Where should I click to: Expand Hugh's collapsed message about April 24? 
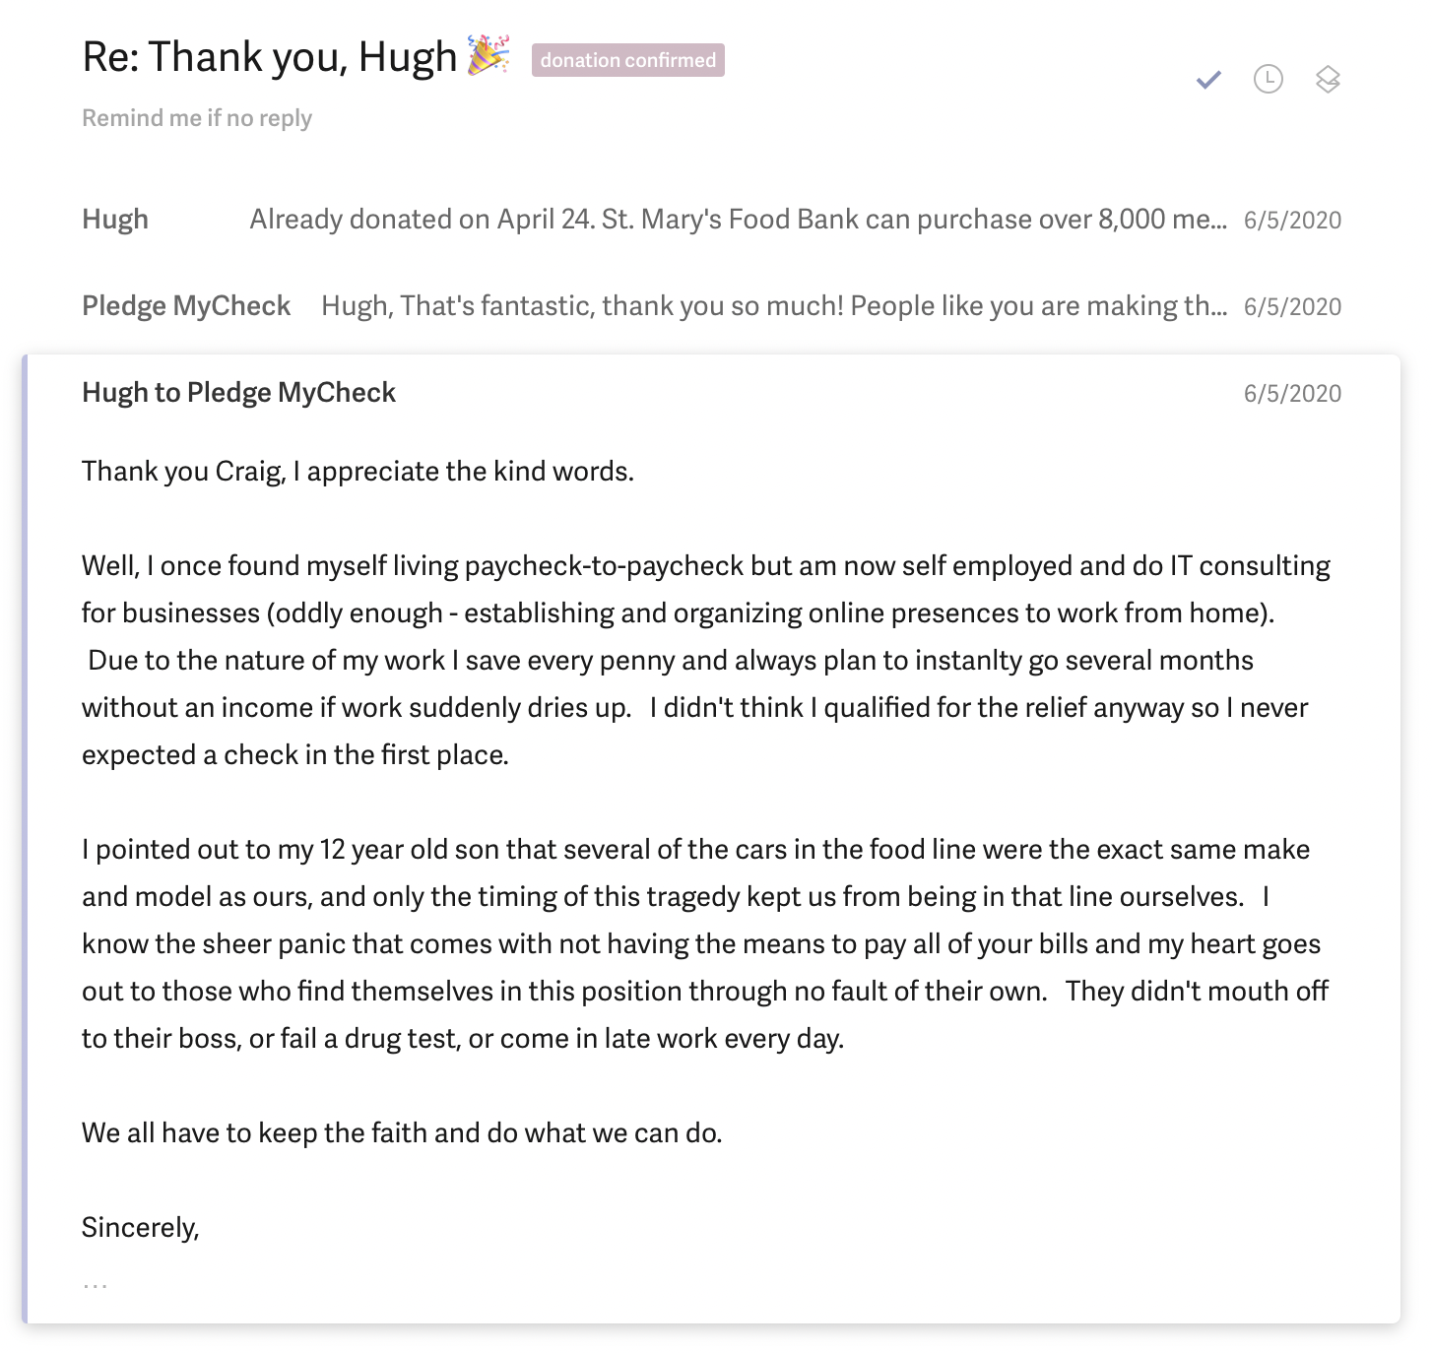point(711,219)
